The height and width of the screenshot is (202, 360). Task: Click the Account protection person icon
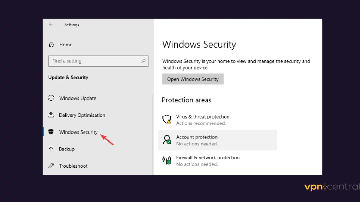(x=166, y=140)
